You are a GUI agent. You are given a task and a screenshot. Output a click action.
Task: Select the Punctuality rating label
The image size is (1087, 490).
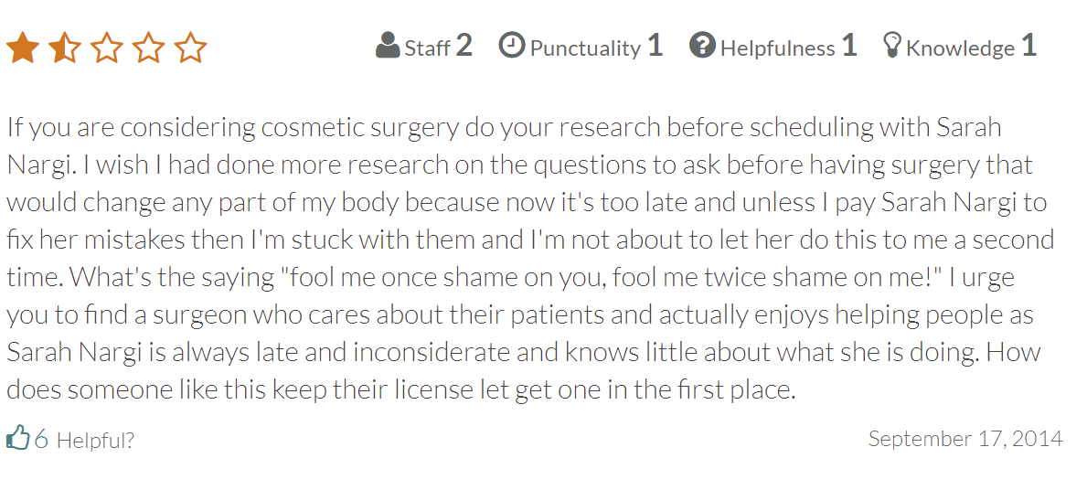[585, 48]
